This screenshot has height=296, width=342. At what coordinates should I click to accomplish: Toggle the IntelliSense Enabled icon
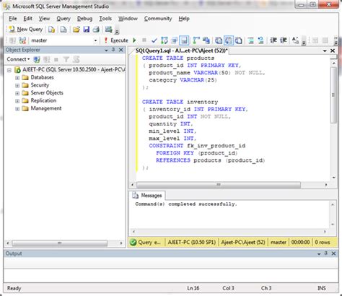pyautogui.click(x=184, y=40)
